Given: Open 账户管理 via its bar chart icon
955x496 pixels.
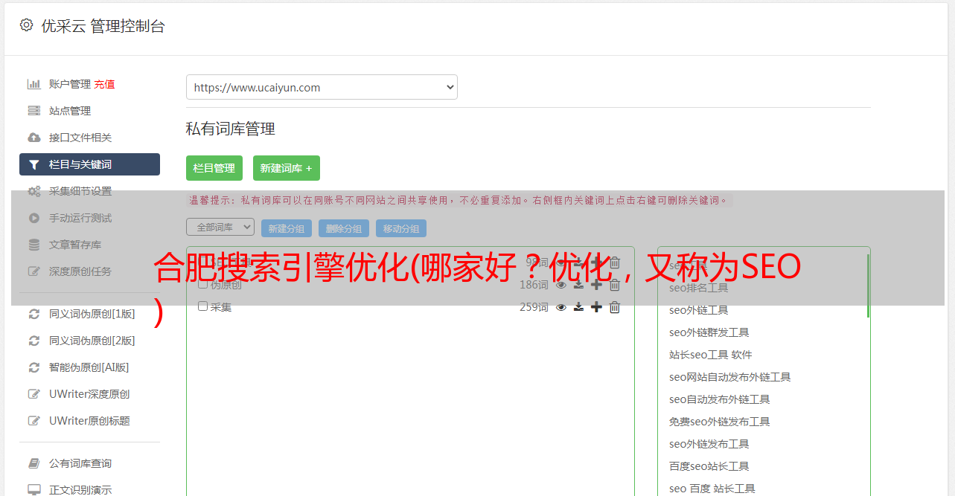Looking at the screenshot, I should tap(34, 84).
